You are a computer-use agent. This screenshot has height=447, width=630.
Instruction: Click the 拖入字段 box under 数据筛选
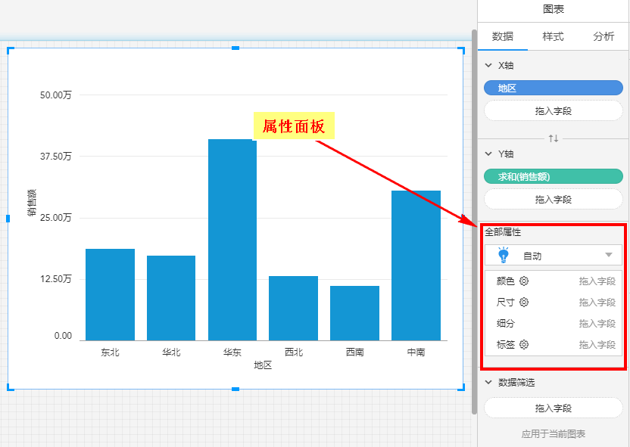click(553, 408)
